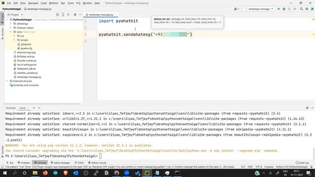Open the Run tool window

(x=10, y=163)
